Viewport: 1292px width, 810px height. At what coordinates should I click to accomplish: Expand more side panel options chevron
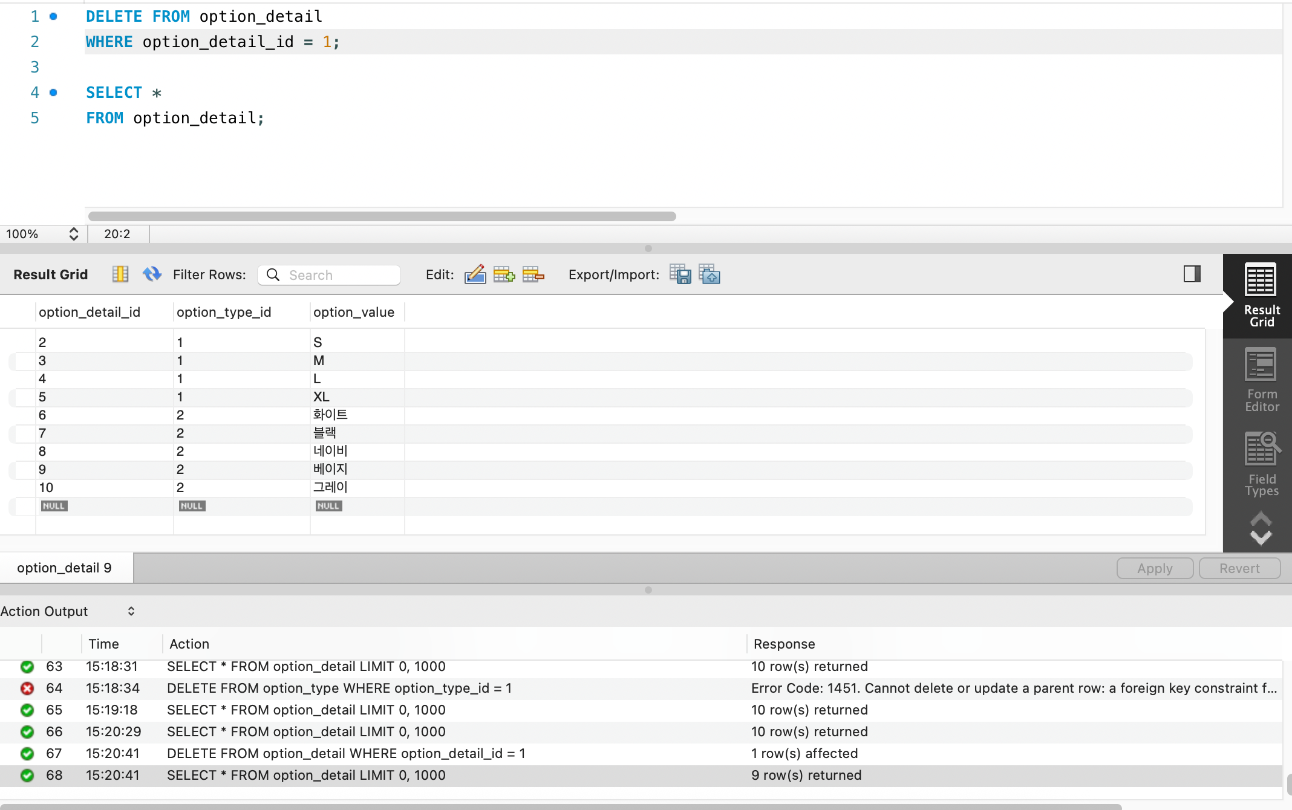point(1261,528)
